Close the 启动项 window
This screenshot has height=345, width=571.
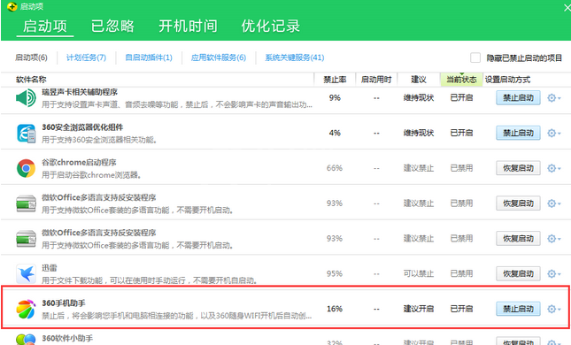pyautogui.click(x=567, y=7)
